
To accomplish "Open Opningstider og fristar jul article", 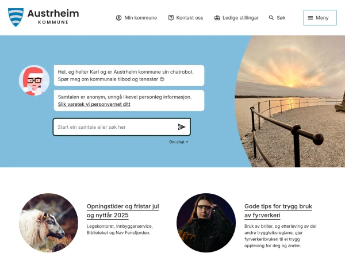I will 123,210.
